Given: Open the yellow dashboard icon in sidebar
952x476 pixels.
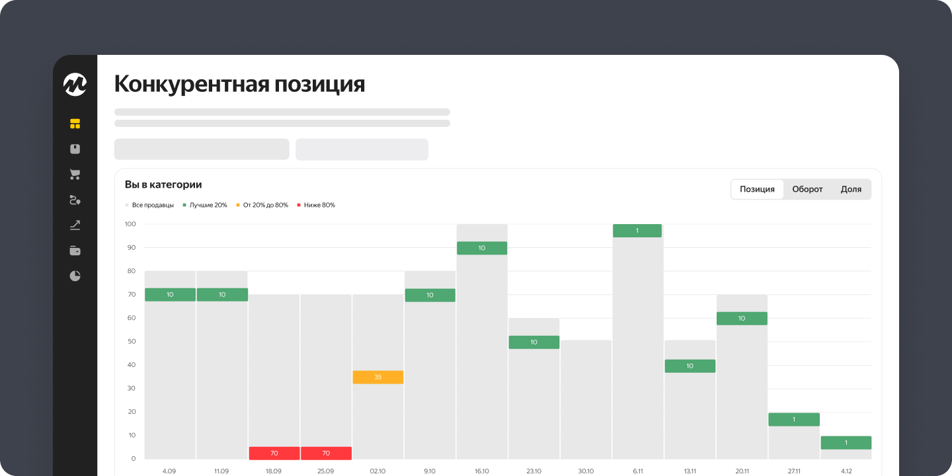Looking at the screenshot, I should point(75,124).
